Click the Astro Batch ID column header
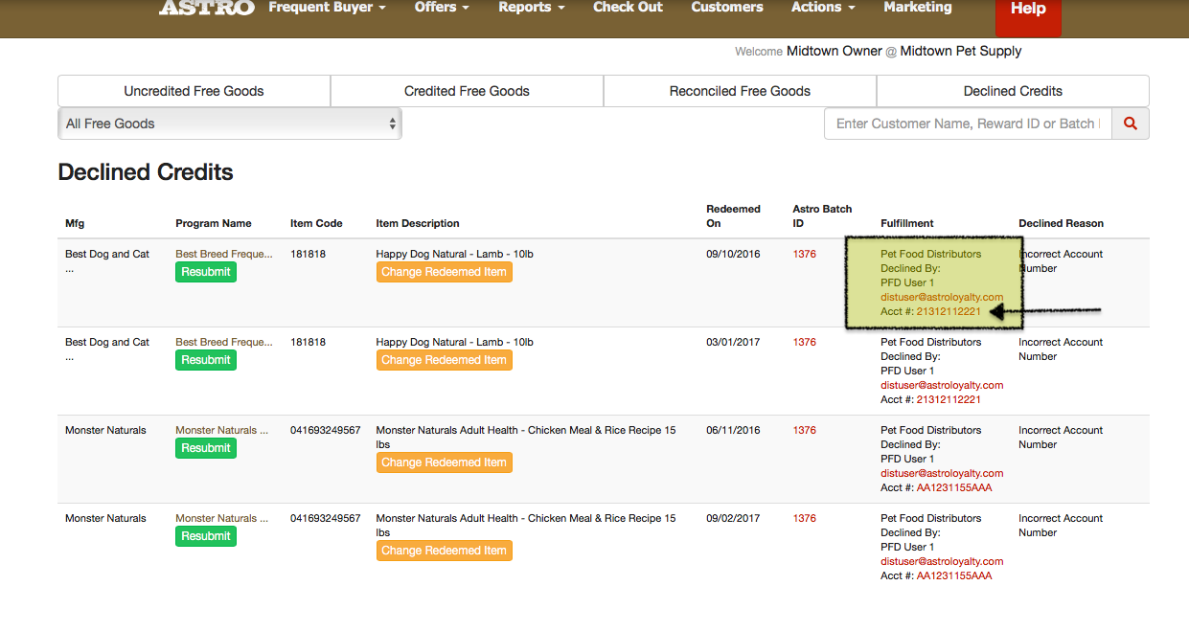Viewport: 1189px width, 631px height. coord(822,215)
